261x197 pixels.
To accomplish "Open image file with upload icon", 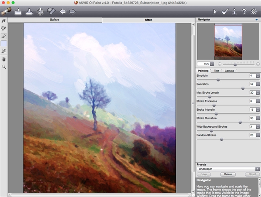I will (18, 12).
